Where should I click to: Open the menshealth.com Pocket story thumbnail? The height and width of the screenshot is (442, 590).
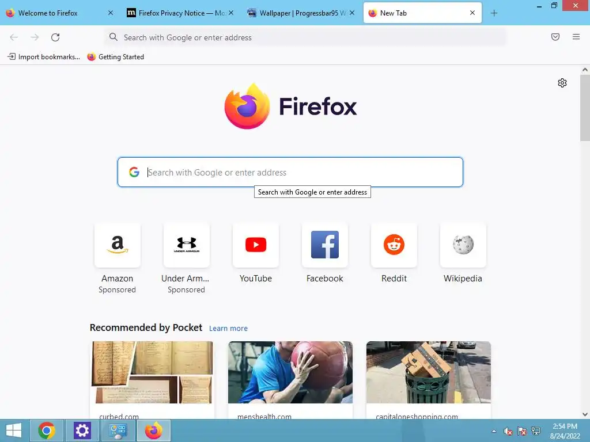(290, 372)
